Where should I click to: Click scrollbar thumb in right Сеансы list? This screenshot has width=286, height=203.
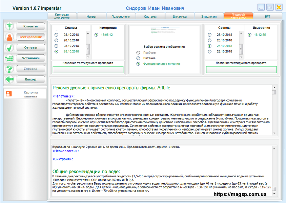(241, 49)
